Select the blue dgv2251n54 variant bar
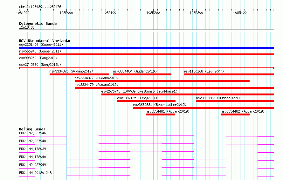 (146, 48)
